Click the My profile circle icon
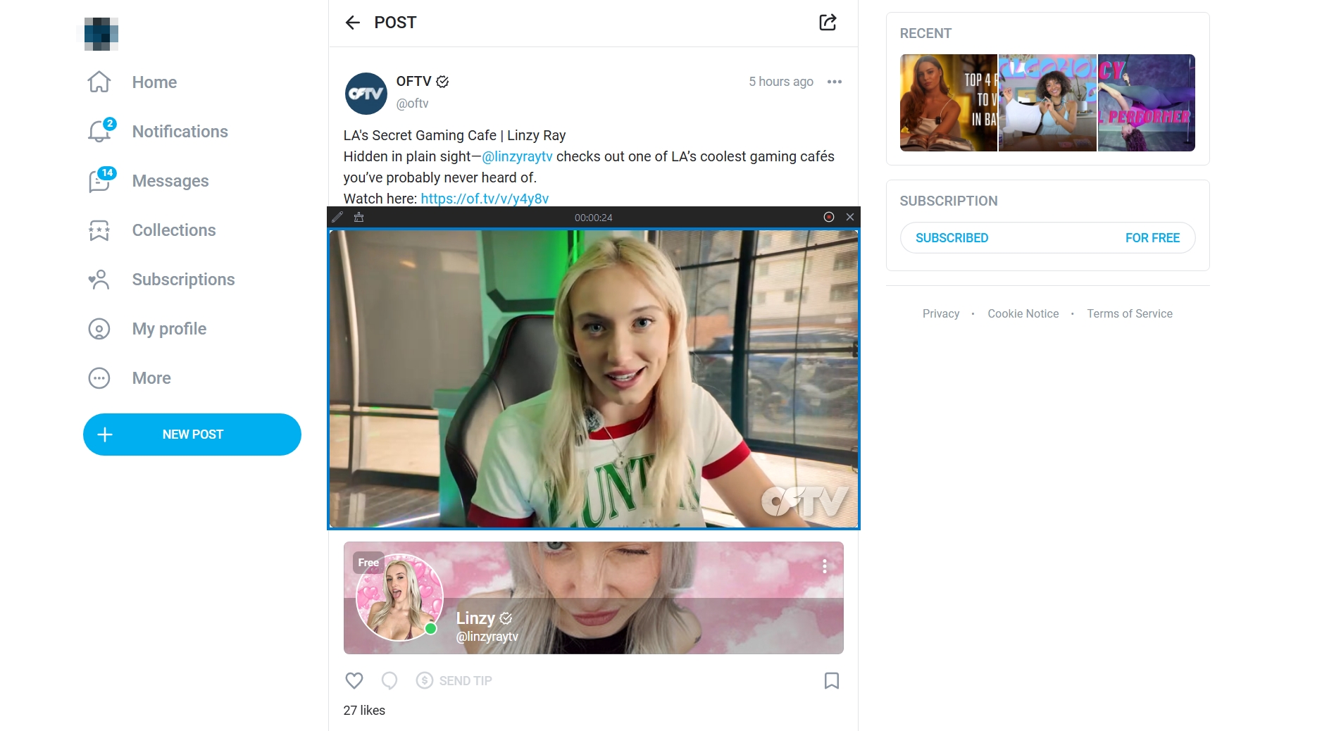 tap(99, 329)
